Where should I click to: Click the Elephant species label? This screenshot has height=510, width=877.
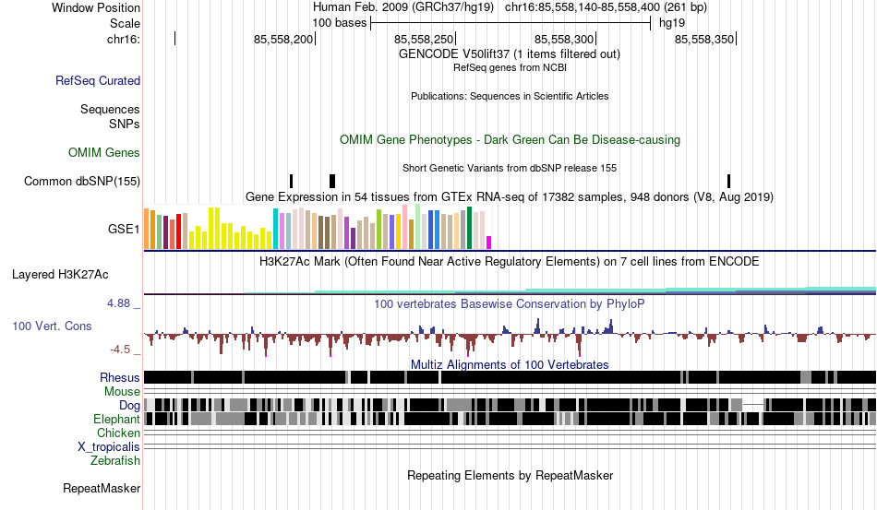click(x=116, y=419)
